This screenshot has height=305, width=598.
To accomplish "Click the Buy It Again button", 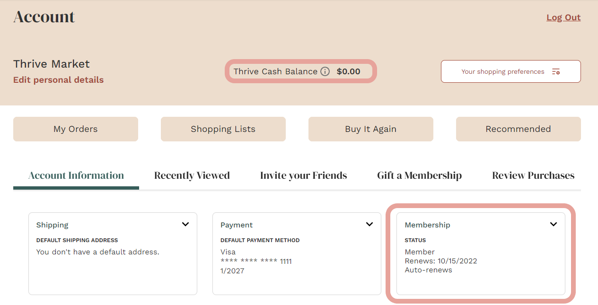I will point(370,129).
